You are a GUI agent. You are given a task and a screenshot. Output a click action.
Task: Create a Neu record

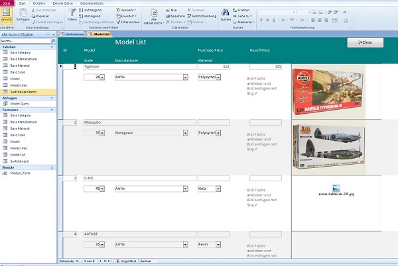click(171, 10)
